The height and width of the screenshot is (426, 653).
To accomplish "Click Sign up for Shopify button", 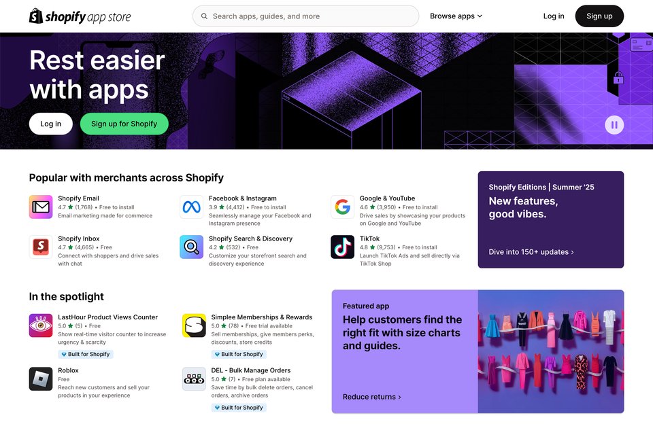I will click(x=124, y=124).
